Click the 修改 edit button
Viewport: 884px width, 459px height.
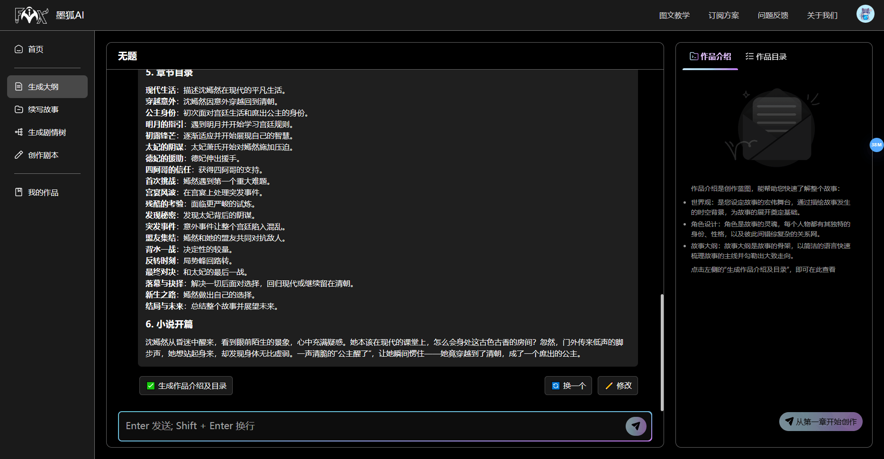click(x=618, y=386)
